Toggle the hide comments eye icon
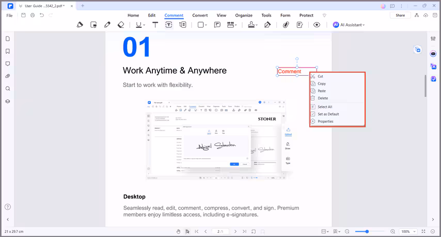The image size is (441, 237). pos(317,25)
